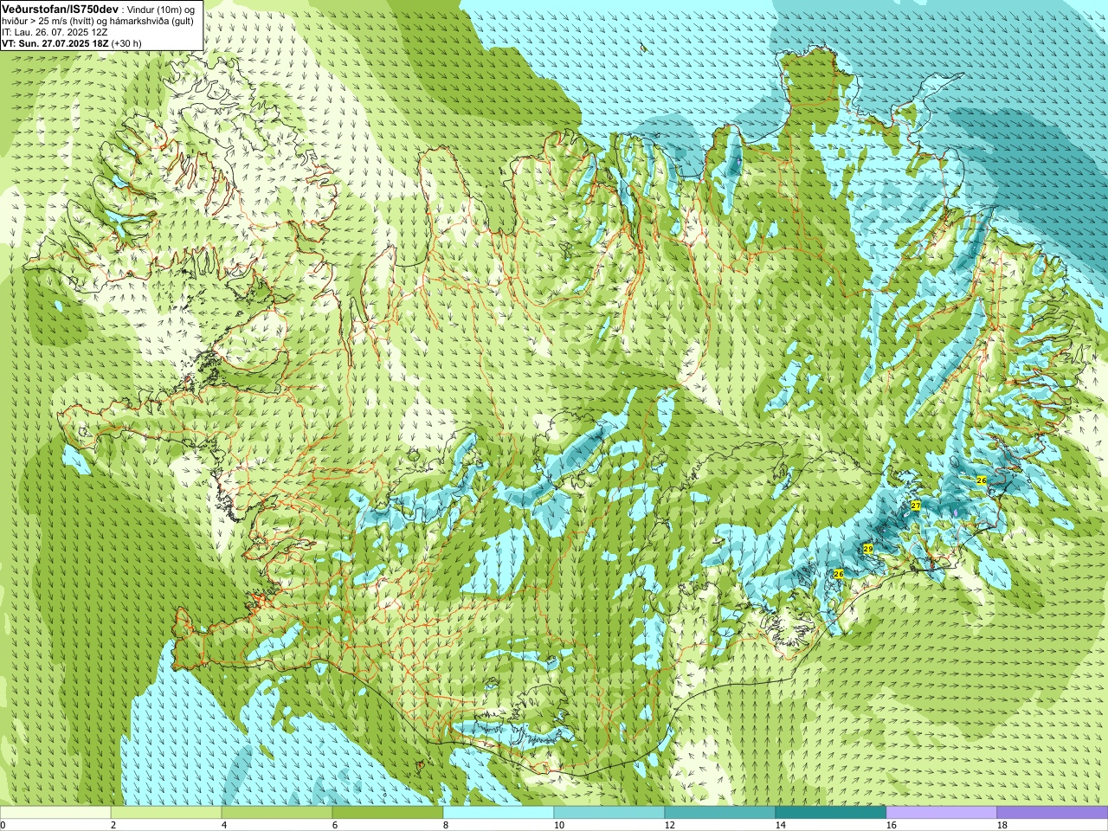Click the yellow 27 gust label

coord(916,506)
